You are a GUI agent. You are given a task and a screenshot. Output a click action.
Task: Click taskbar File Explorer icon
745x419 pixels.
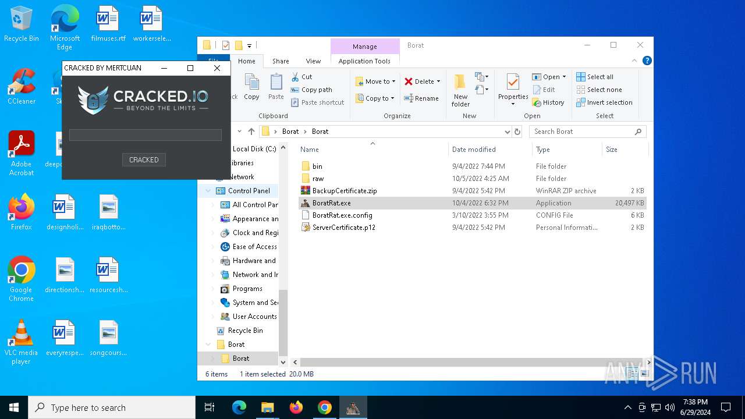click(x=267, y=407)
